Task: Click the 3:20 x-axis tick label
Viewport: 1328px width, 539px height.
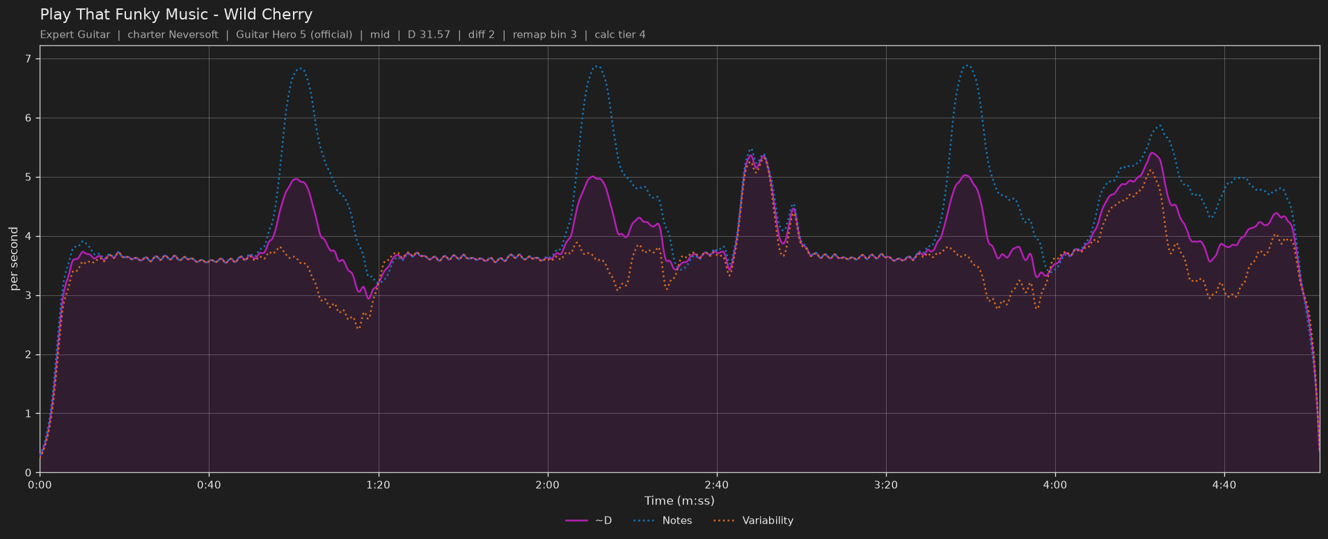Action: 885,485
